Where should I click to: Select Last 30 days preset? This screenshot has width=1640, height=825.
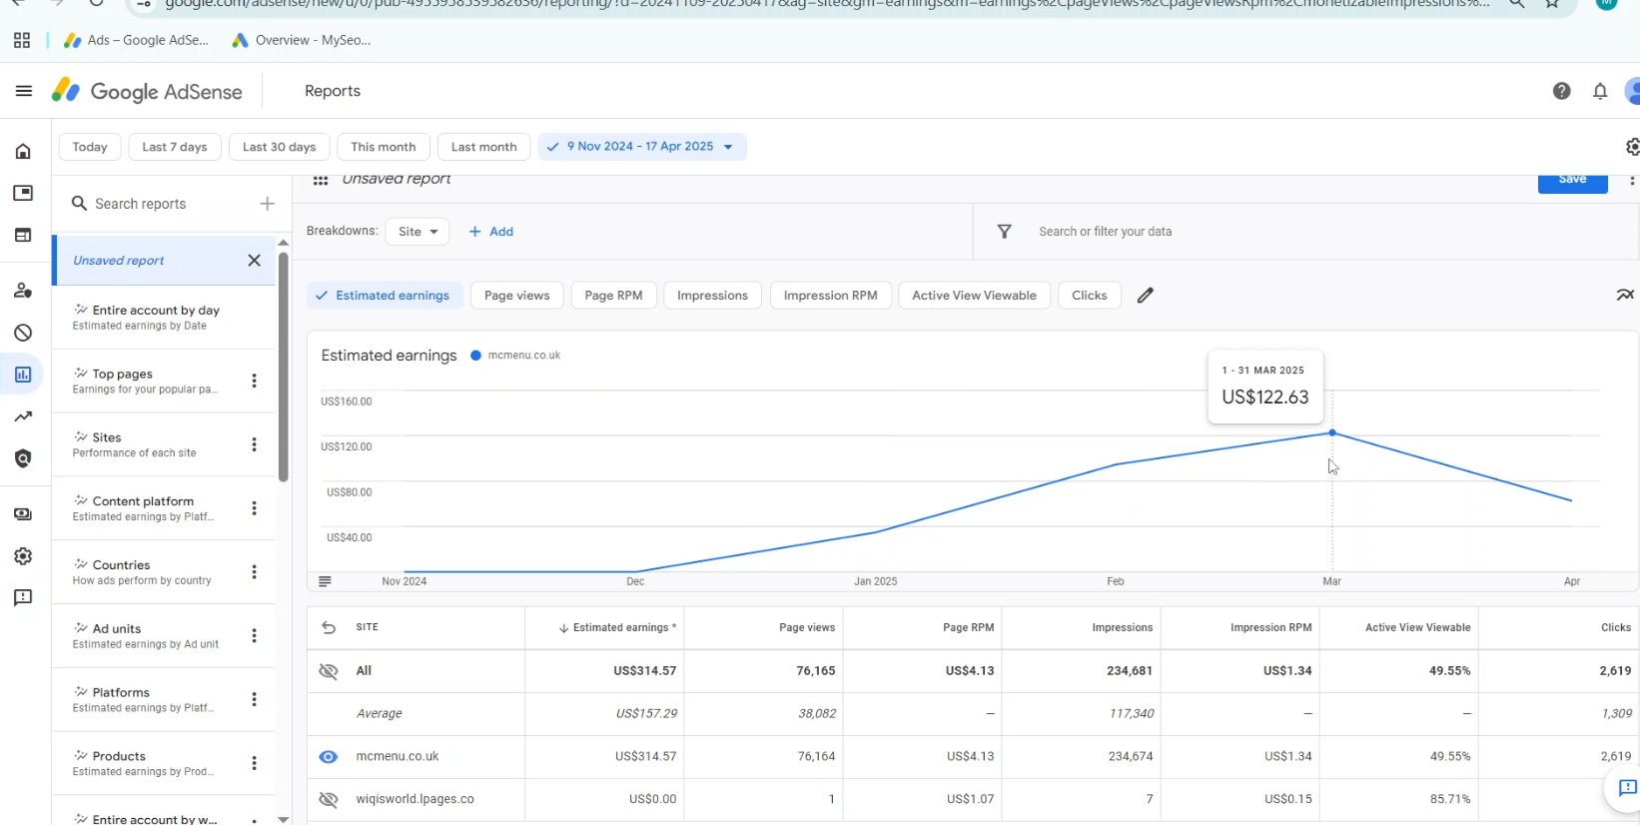click(279, 147)
